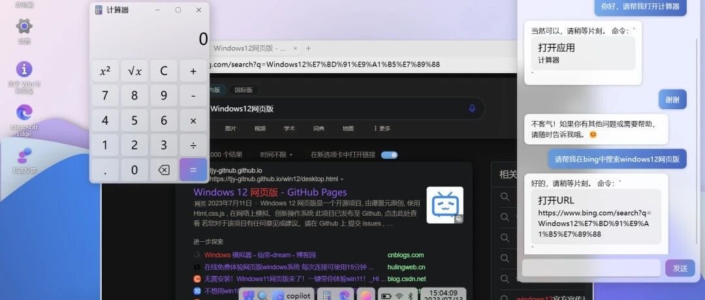Toggle open links in new tab switch

point(389,155)
